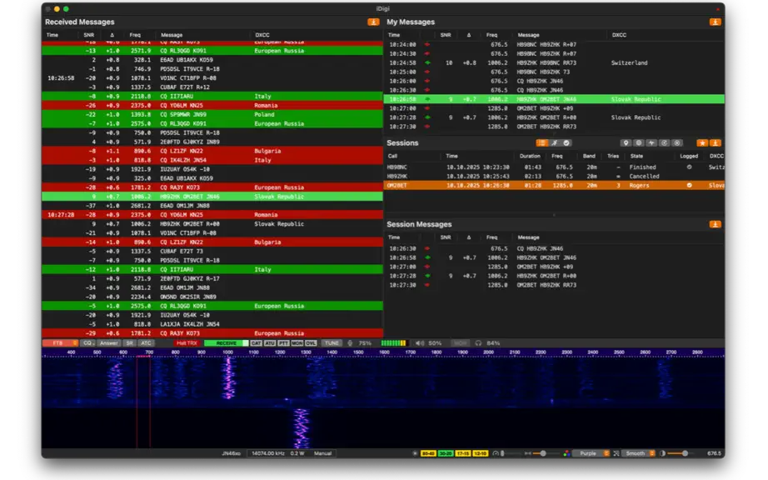The image size is (768, 480).
Task: Click the crossed-arrows icon before Smooth
Action: (616, 453)
